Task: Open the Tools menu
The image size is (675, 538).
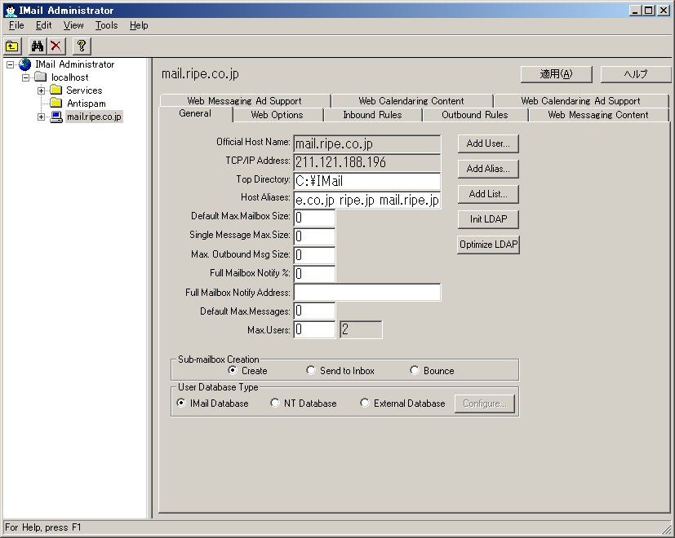Action: point(106,25)
